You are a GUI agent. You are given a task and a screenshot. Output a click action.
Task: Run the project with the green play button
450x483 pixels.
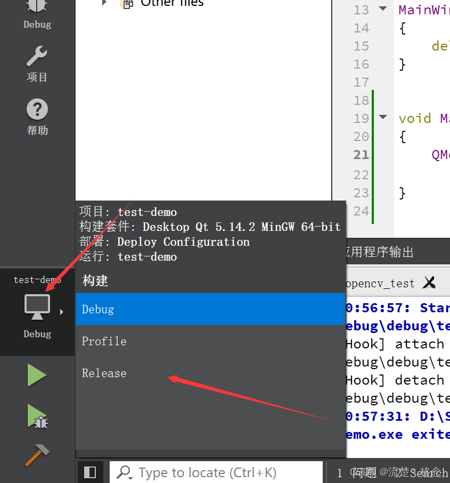point(37,375)
